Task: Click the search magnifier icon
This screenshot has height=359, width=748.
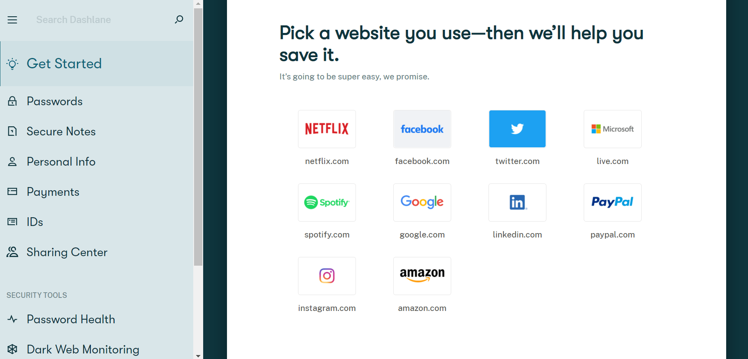Action: 179,19
